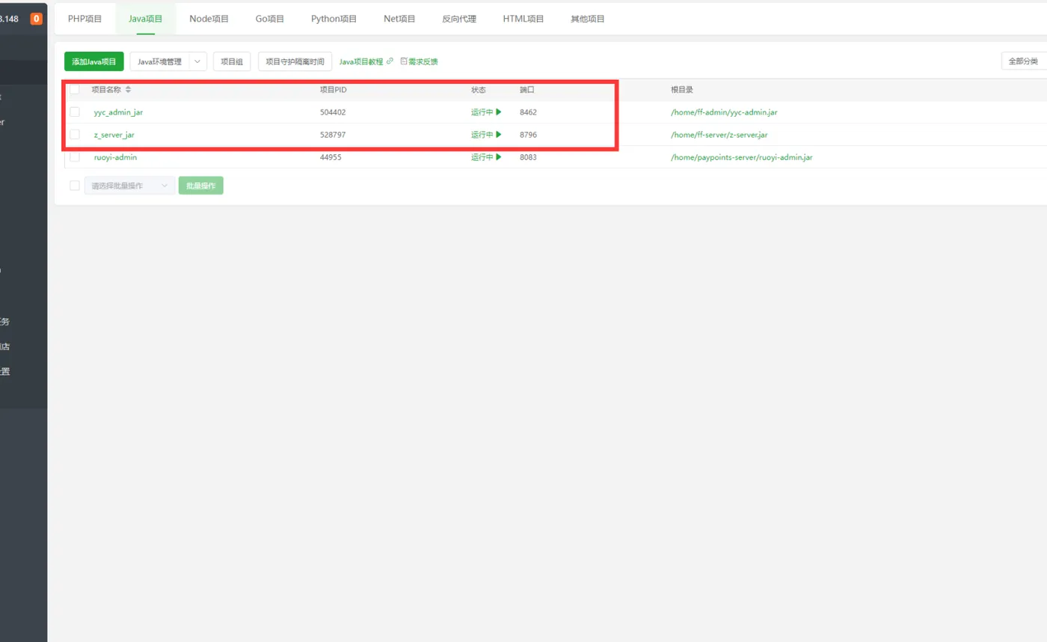1047x642 pixels.
Task: Click the orange notification badge showing 0
Action: (36, 19)
